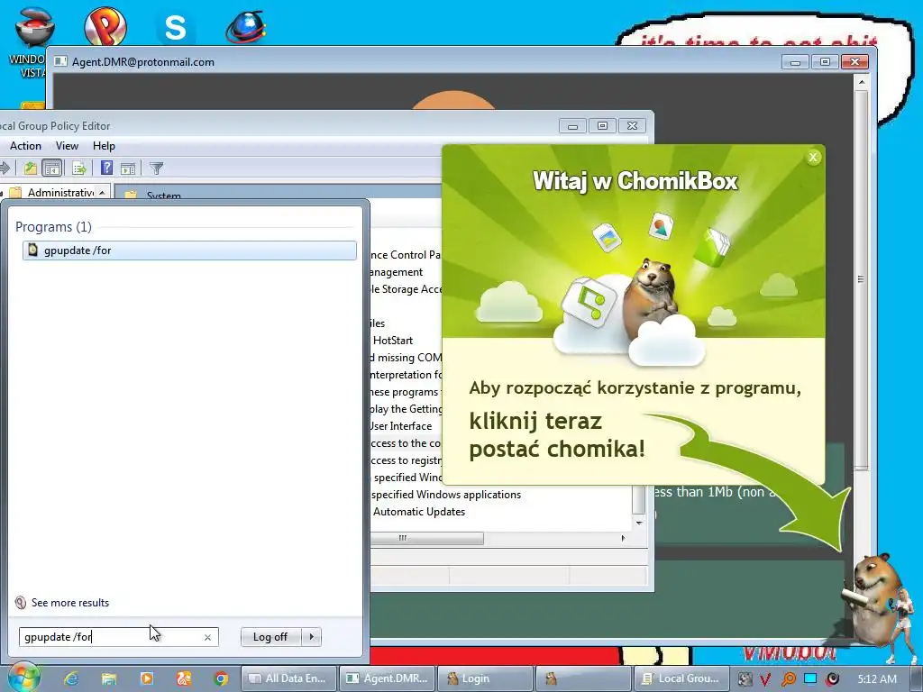
Task: Select the gpupdate /for program result
Action: tap(189, 250)
